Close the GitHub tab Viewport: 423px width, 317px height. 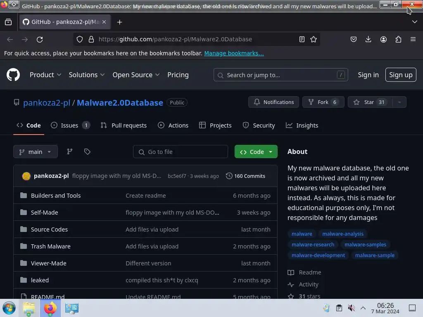[104, 22]
